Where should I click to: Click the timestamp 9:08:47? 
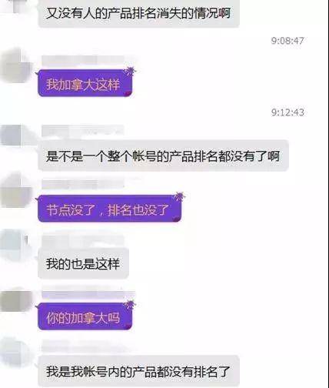[287, 41]
